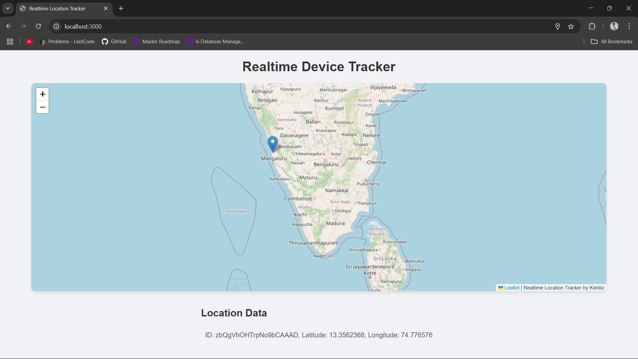The image size is (638, 359).
Task: Open Chrome profile avatar
Action: click(x=614, y=26)
